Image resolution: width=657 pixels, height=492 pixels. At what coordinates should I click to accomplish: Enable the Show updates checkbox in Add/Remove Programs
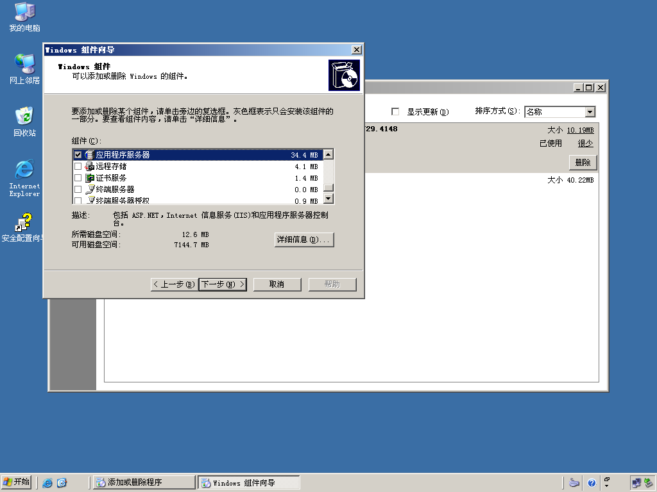point(395,111)
